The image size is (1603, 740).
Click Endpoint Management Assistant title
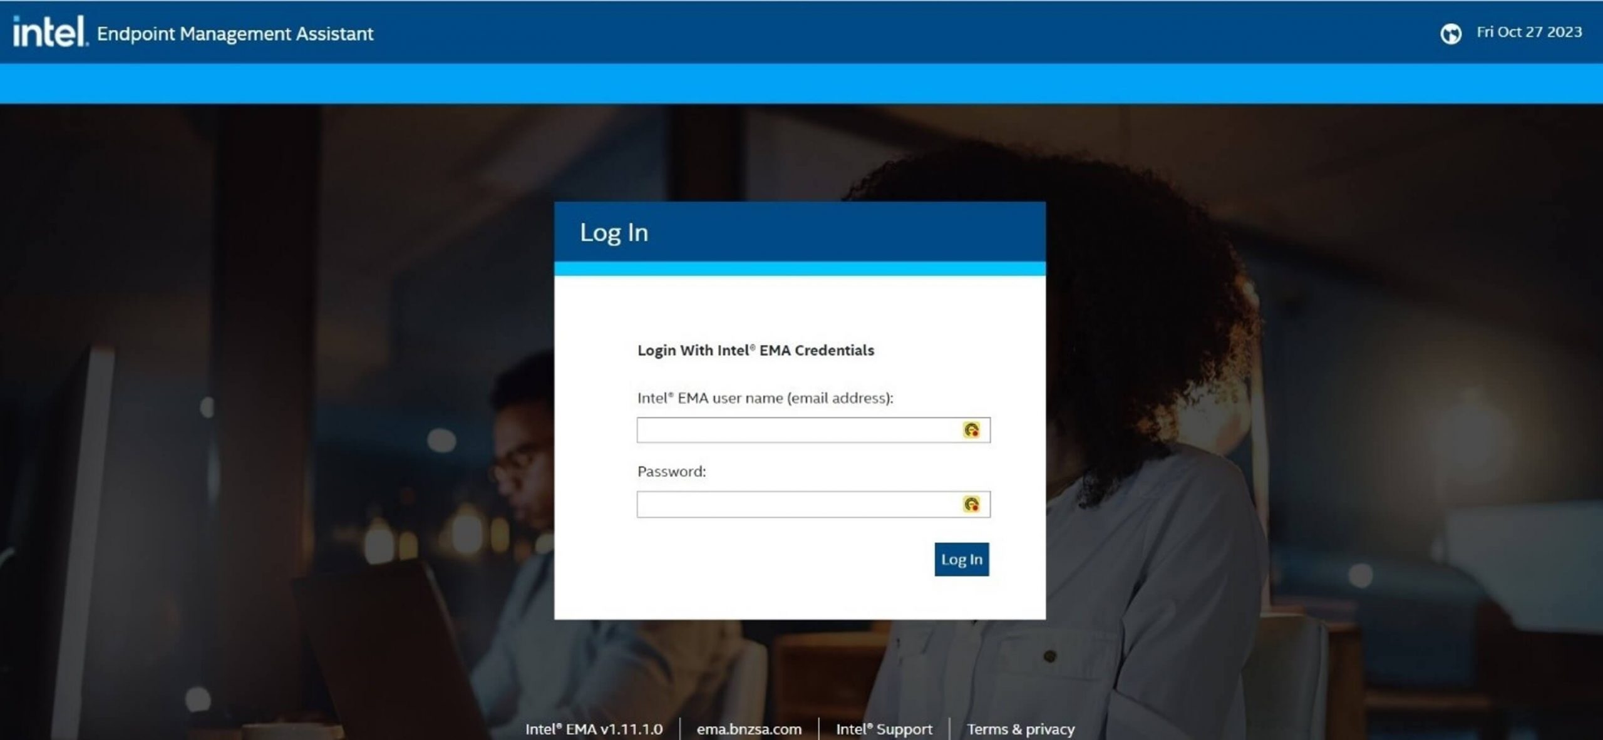[x=235, y=34]
